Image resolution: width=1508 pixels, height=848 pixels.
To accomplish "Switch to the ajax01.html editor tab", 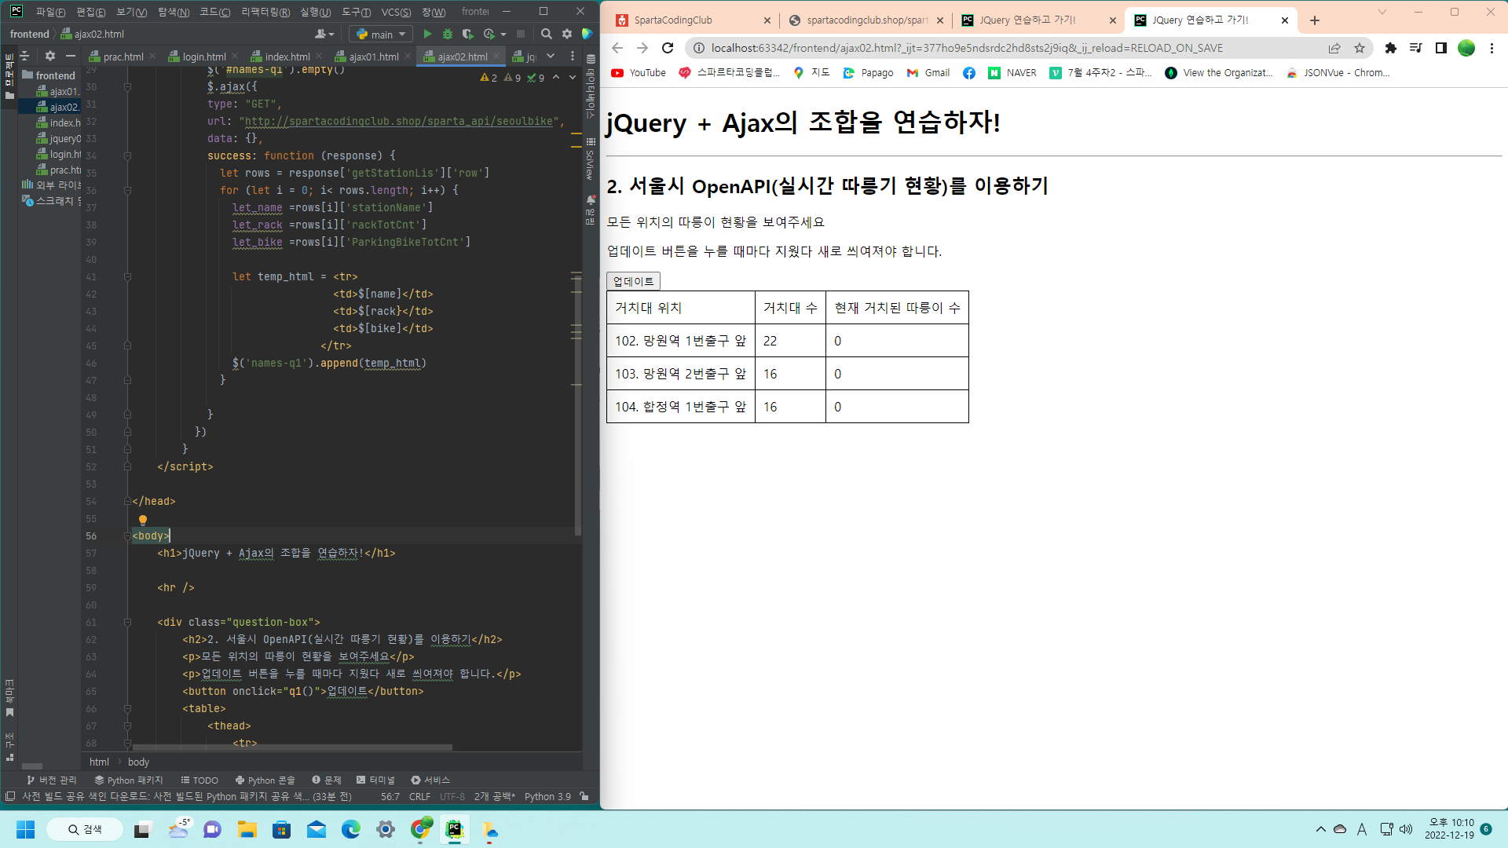I will tap(374, 57).
